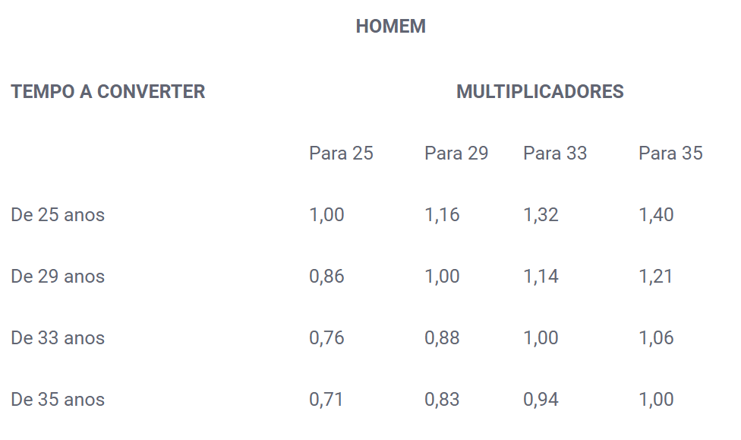This screenshot has height=440, width=741.
Task: Click the 1,14 multiplier value
Action: [541, 277]
